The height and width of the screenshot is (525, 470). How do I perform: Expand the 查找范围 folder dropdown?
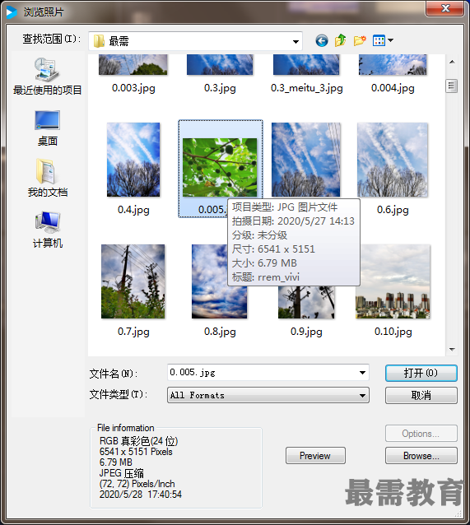point(295,42)
